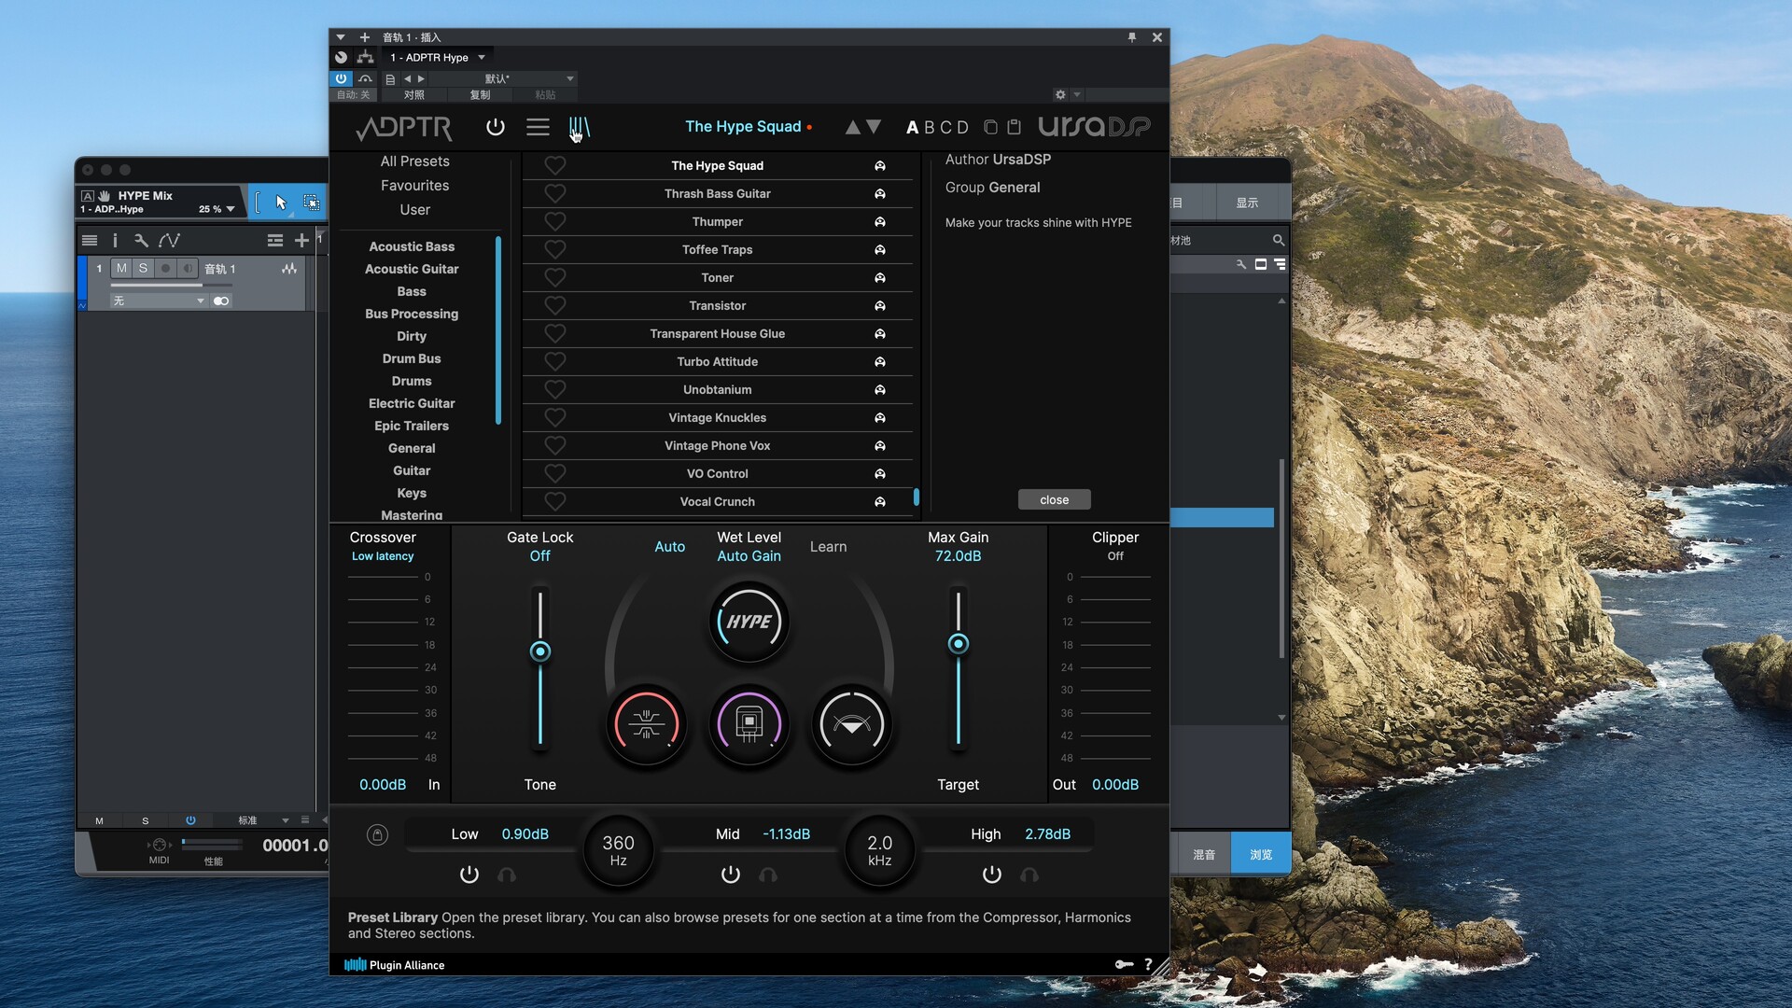Expand the dropdown next to settings gear

1077,94
